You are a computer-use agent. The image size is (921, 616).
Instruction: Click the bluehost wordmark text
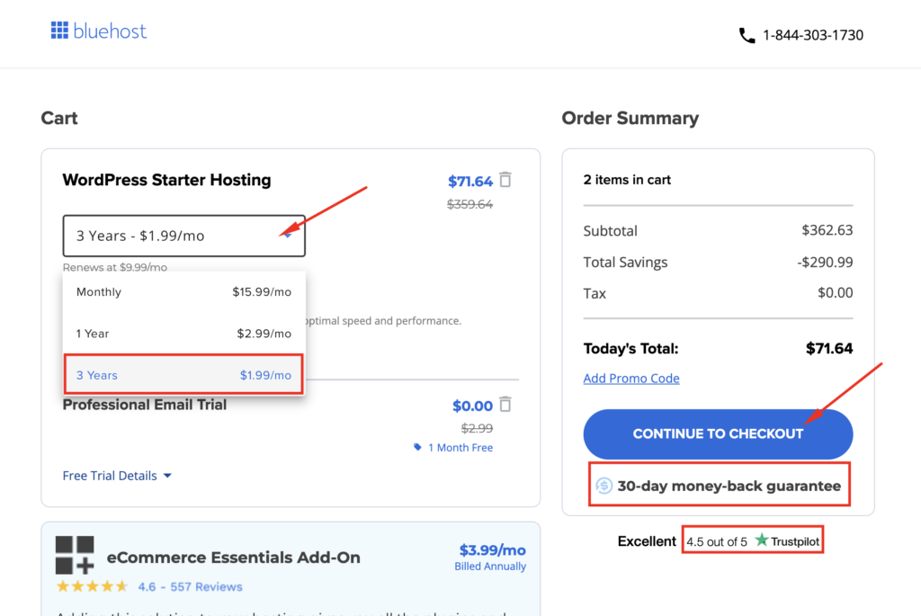(x=111, y=31)
